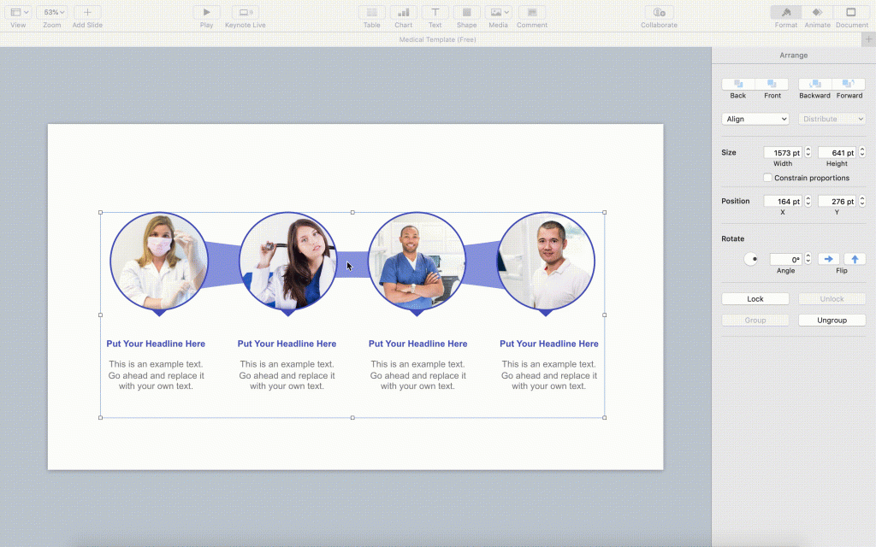Open the Align dropdown
Screen dimensions: 876x547
coord(755,119)
